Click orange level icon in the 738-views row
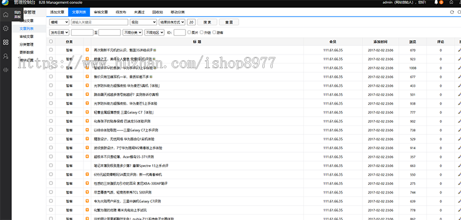The width and height of the screenshot is (461, 220). pos(87,130)
